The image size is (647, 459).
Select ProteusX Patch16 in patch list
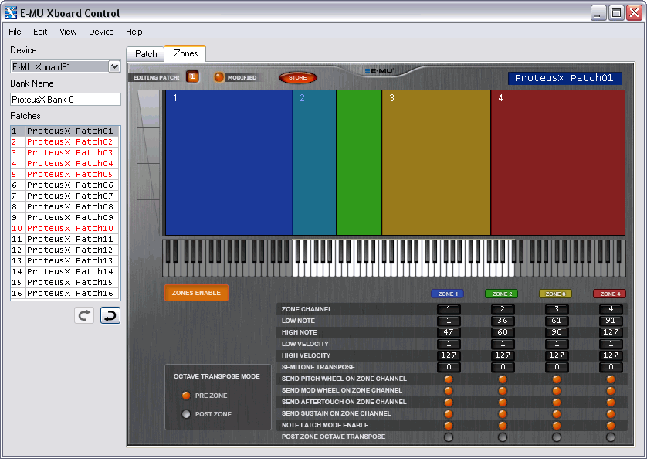65,294
